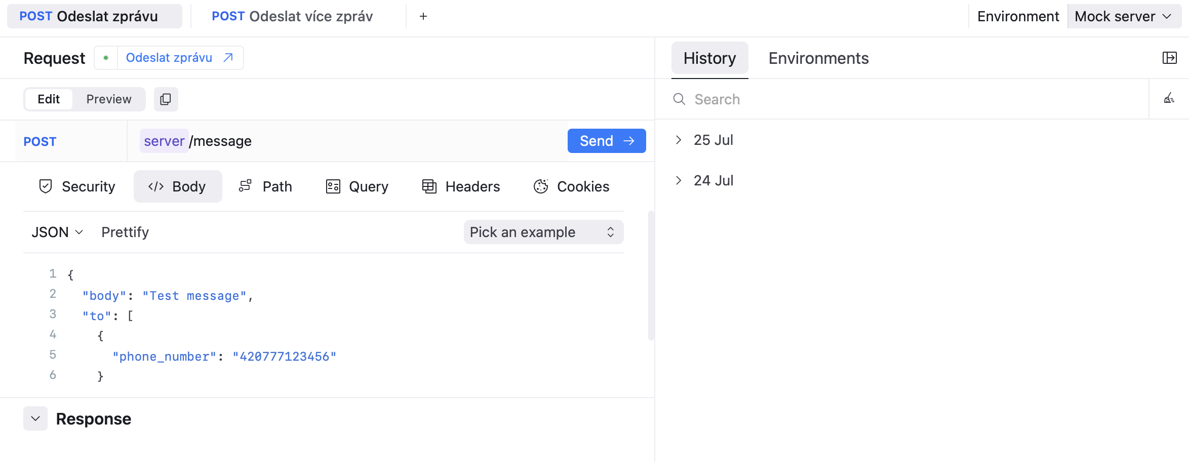Switch to Preview mode
Image resolution: width=1189 pixels, height=462 pixels.
click(x=108, y=99)
